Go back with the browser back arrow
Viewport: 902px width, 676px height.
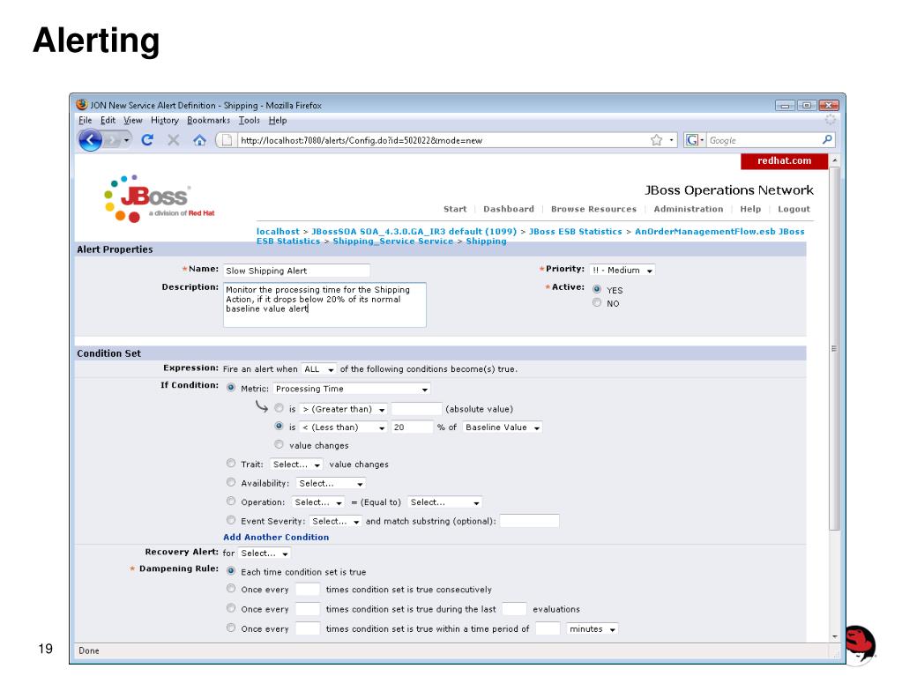click(x=90, y=139)
